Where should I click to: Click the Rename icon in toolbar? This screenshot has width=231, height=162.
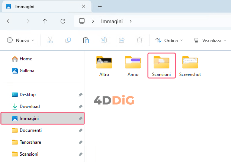click(x=104, y=40)
